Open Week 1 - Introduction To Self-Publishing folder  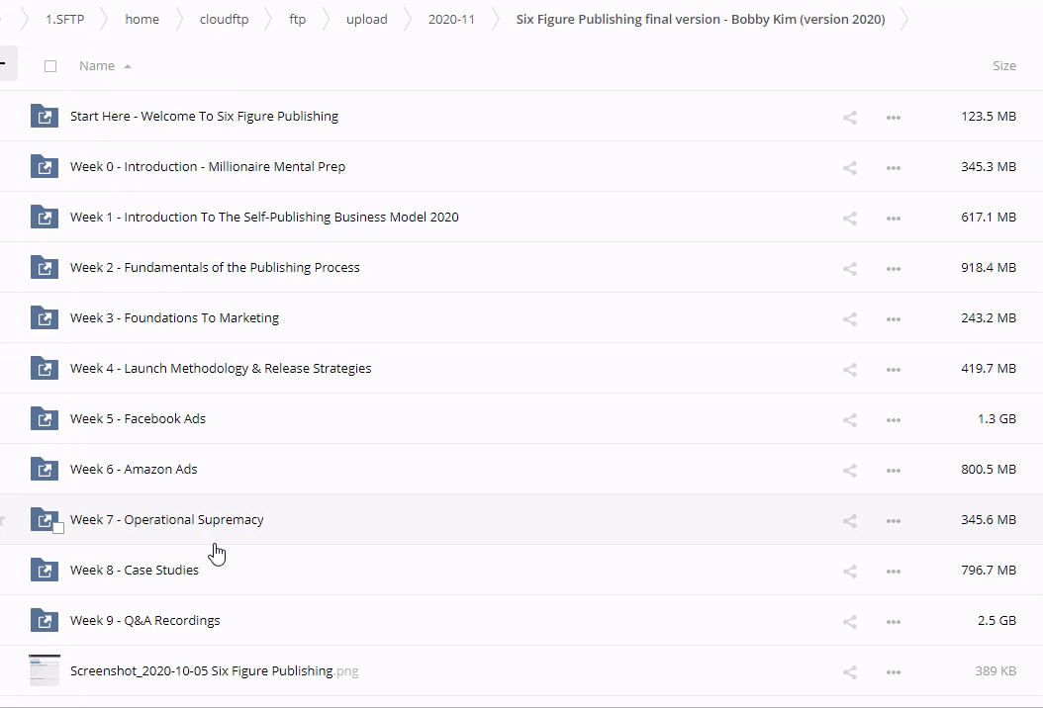coord(264,217)
